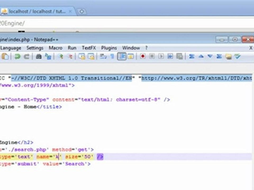The width and height of the screenshot is (254, 190).
Task: Click the type='submit' attribute text
Action: 19,164
